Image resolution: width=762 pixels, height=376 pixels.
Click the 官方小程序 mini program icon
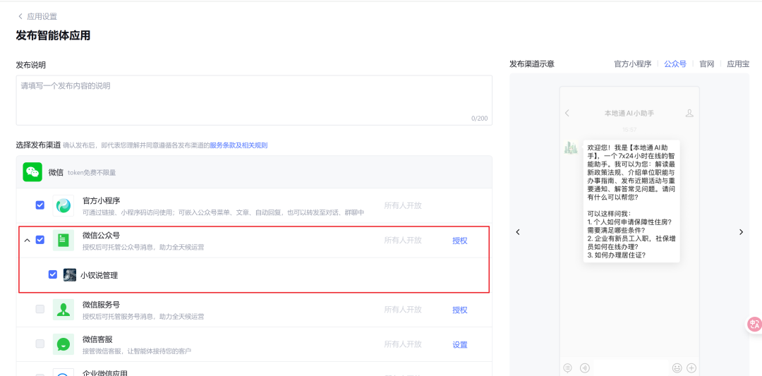click(64, 205)
